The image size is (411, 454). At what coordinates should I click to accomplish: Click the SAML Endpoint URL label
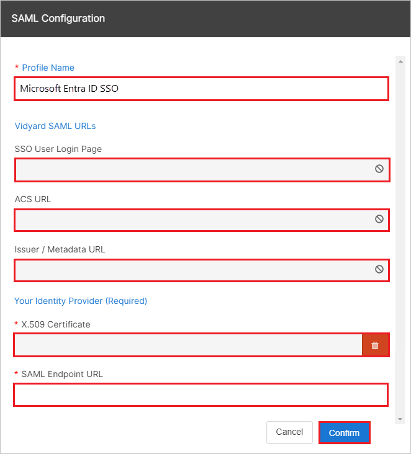[x=62, y=375]
